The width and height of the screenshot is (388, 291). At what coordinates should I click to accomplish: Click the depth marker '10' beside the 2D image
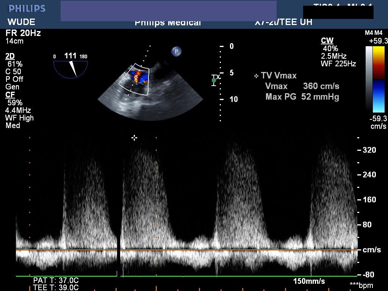(233, 99)
